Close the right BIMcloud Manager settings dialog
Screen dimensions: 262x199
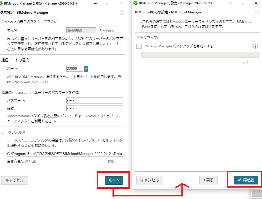coord(256,3)
